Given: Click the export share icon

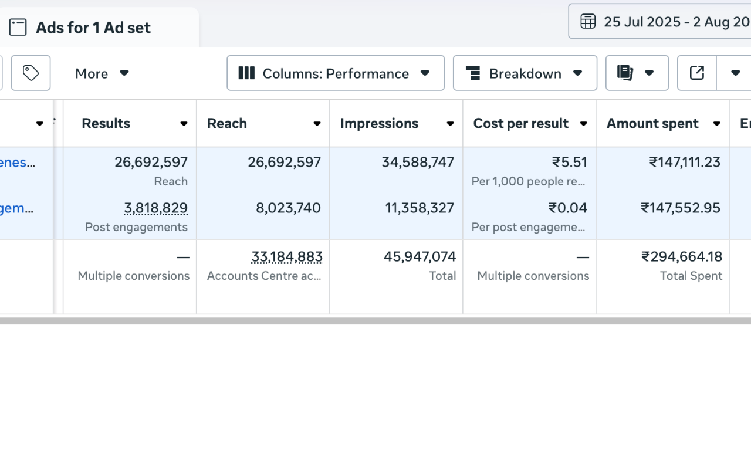Looking at the screenshot, I should coord(696,73).
